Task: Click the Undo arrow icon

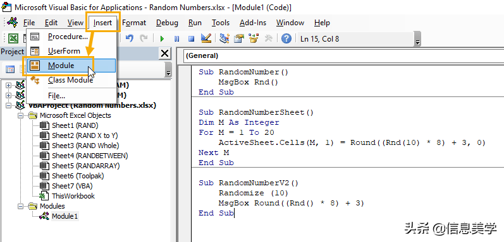Action: (129, 38)
